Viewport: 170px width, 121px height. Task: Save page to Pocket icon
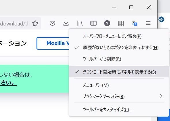pyautogui.click(x=52, y=23)
